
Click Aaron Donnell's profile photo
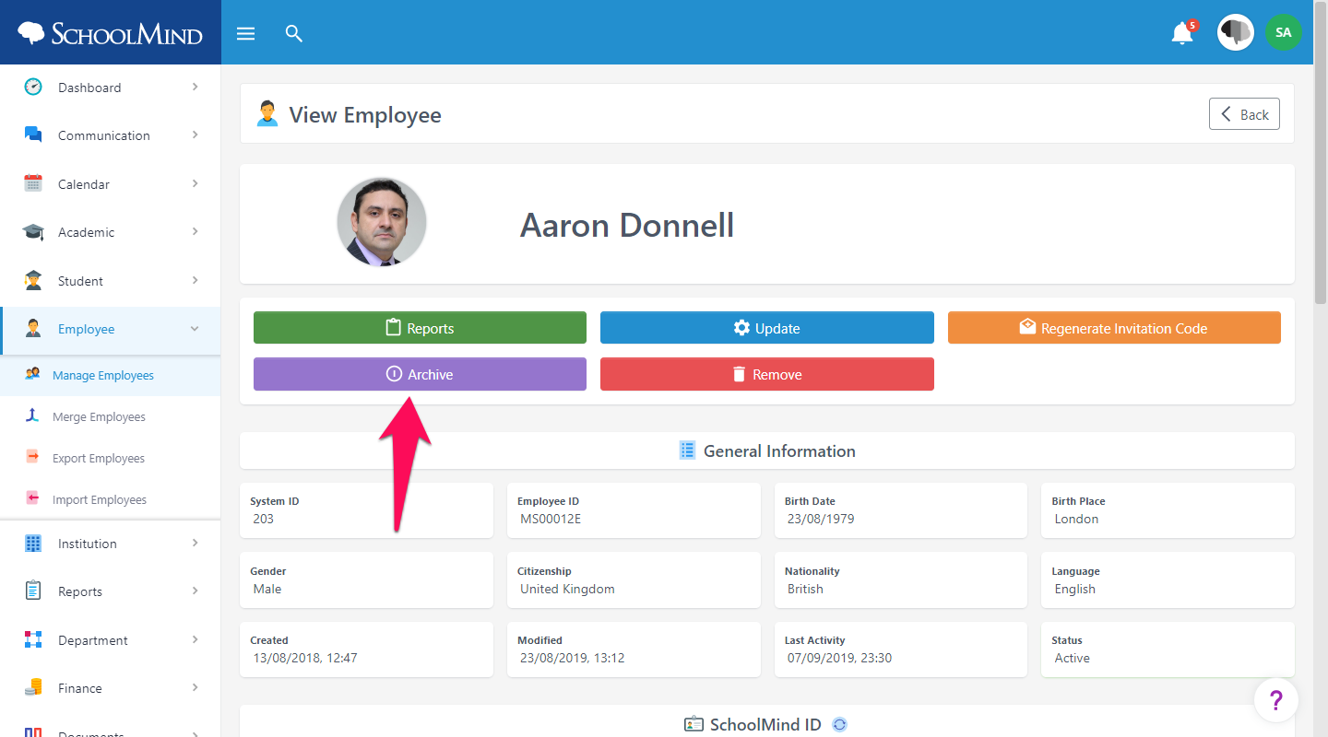point(382,222)
